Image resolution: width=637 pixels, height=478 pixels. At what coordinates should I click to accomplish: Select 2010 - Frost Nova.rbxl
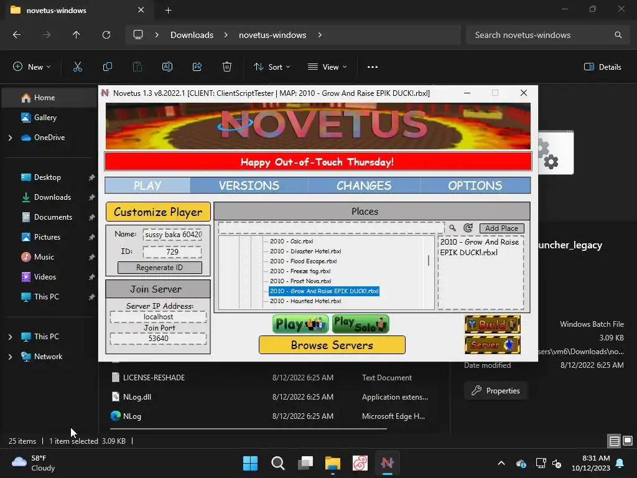point(300,281)
